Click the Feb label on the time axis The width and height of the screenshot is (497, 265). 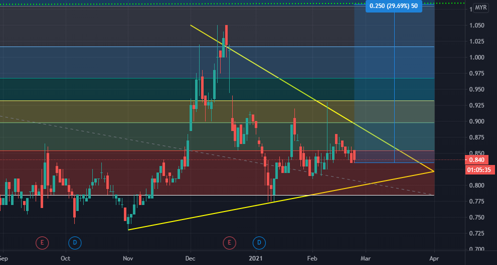point(312,258)
